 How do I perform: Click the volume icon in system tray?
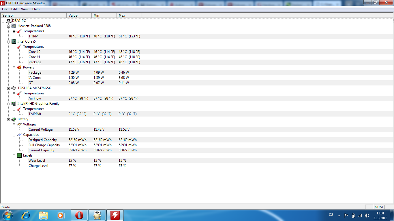point(367,215)
